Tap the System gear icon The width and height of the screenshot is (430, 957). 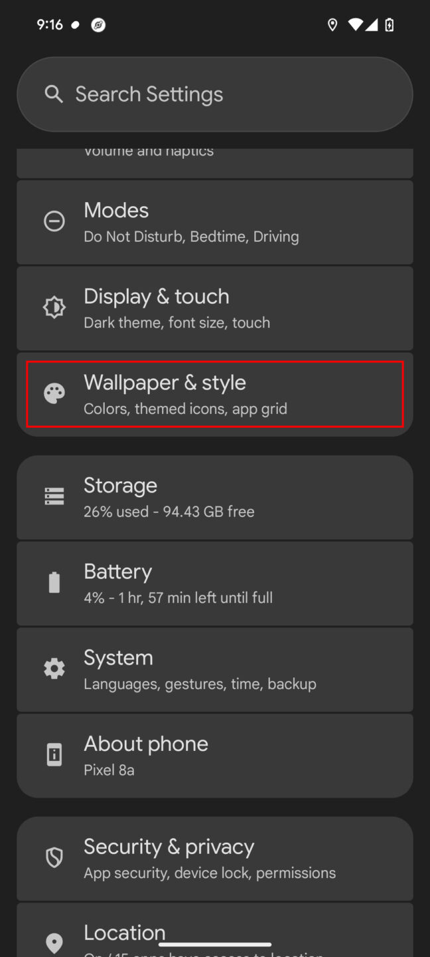point(54,669)
